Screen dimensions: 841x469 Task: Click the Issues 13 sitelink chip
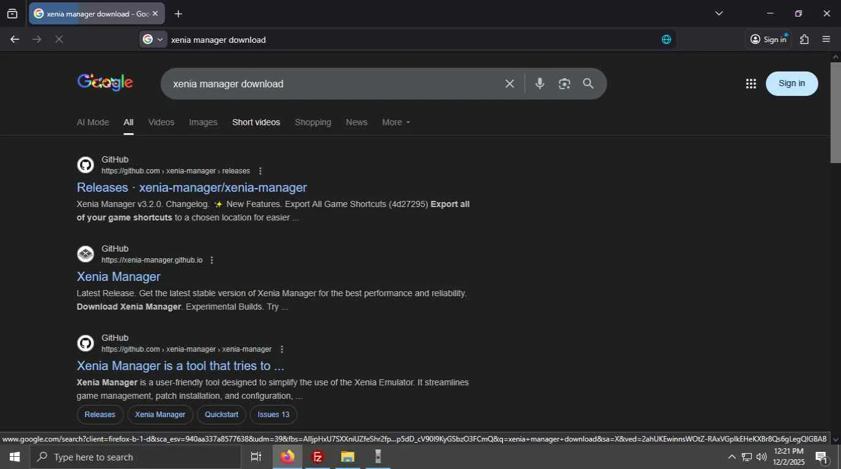point(273,415)
